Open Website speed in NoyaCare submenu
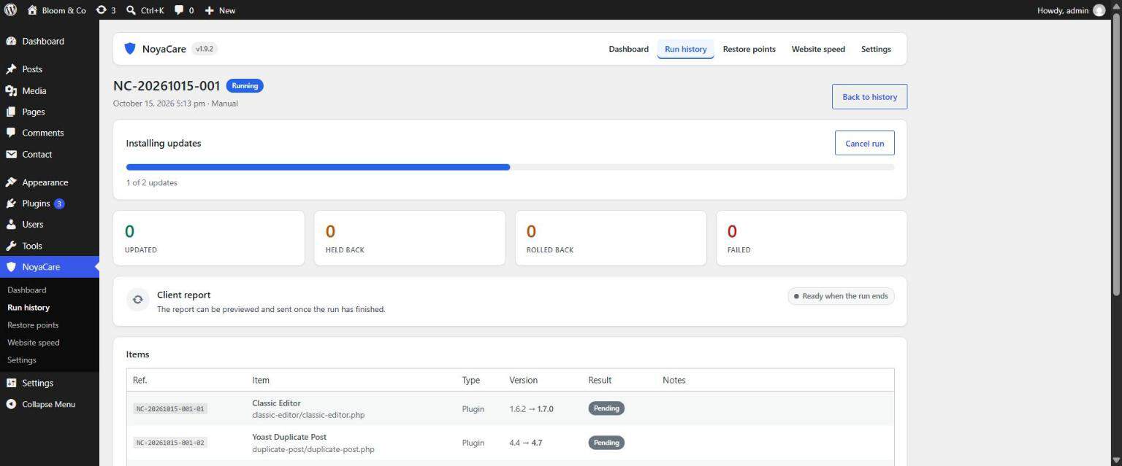Image resolution: width=1122 pixels, height=466 pixels. pos(34,343)
